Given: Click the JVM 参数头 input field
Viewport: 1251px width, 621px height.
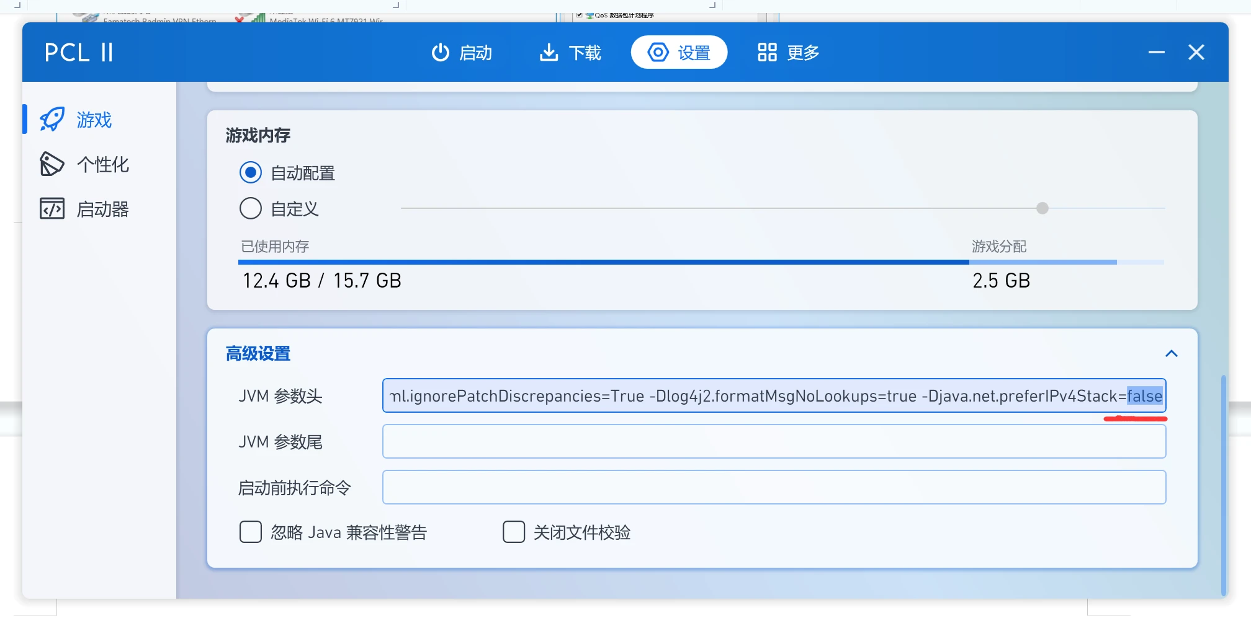Looking at the screenshot, I should pyautogui.click(x=774, y=396).
